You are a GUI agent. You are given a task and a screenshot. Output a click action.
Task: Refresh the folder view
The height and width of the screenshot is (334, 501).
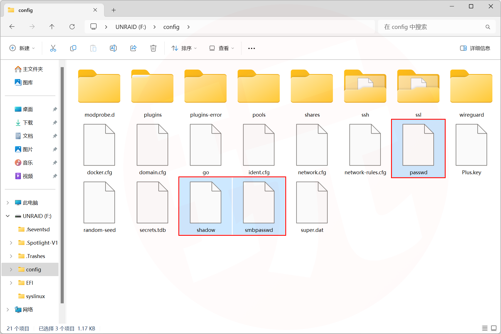pos(72,27)
